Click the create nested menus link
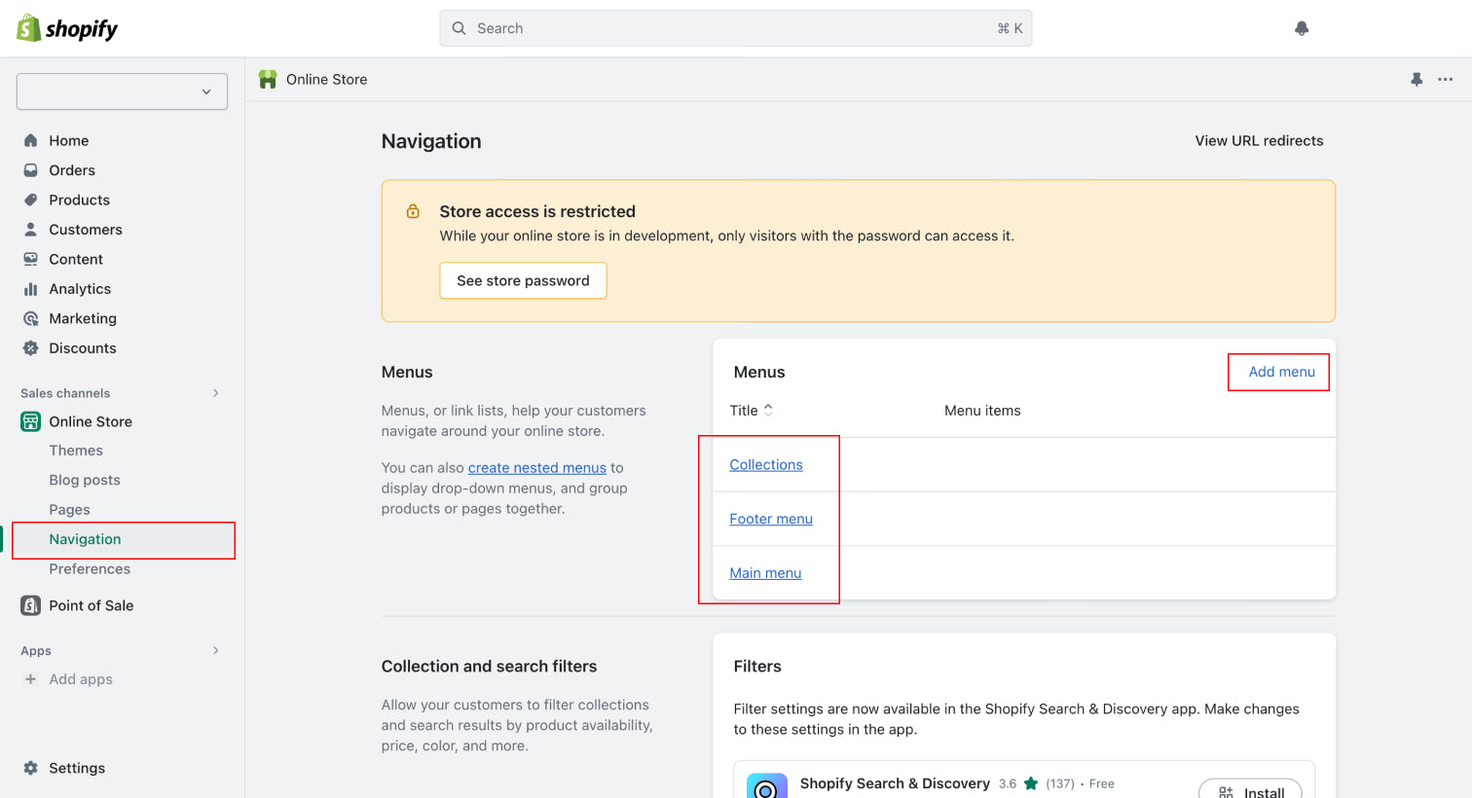 (537, 468)
